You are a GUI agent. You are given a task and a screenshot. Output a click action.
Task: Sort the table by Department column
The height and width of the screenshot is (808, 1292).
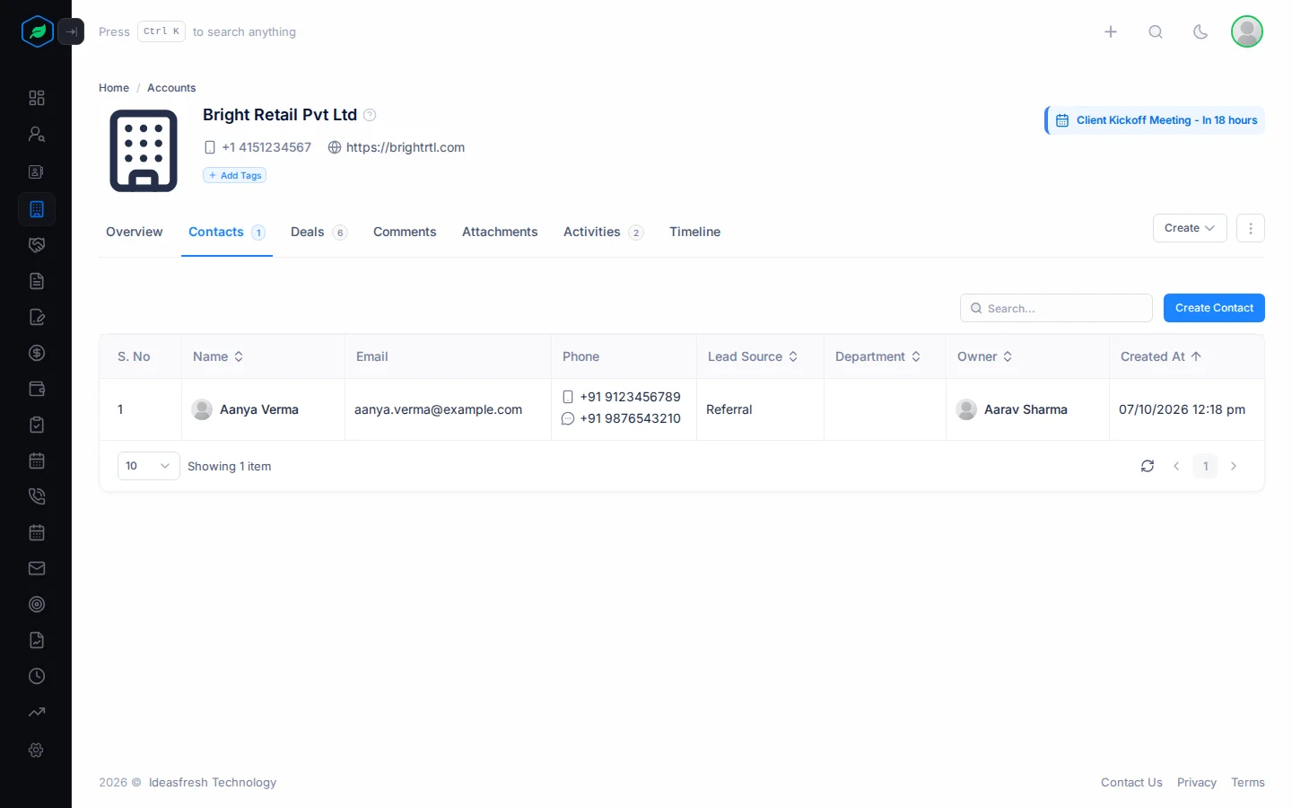coord(877,356)
